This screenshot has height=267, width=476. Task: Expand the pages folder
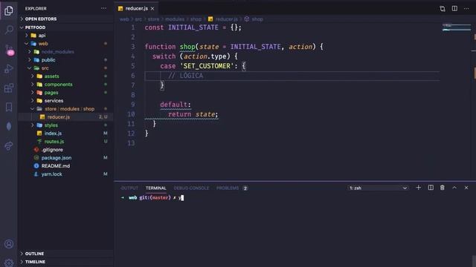tap(51, 93)
